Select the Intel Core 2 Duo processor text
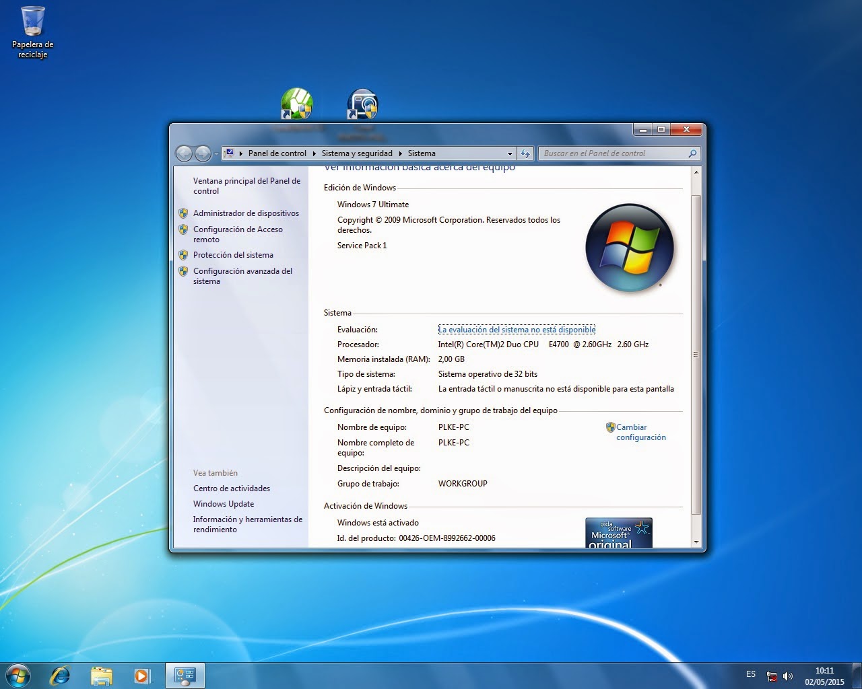Screen dimensions: 862x689 543,344
